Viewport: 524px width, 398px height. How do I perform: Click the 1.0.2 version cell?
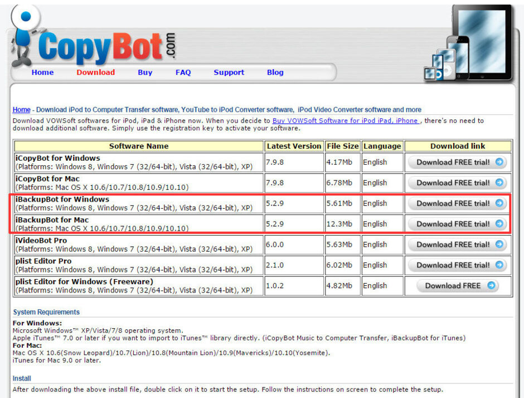pyautogui.click(x=294, y=286)
